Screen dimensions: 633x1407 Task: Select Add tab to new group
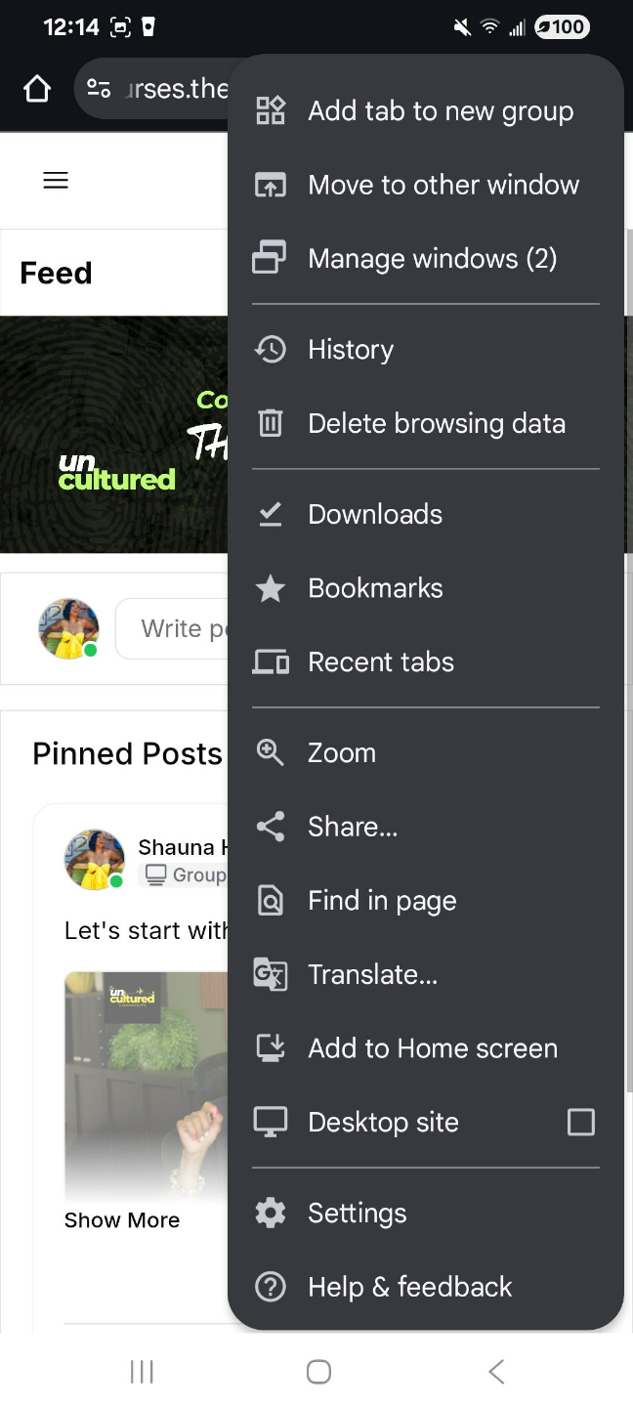(440, 111)
